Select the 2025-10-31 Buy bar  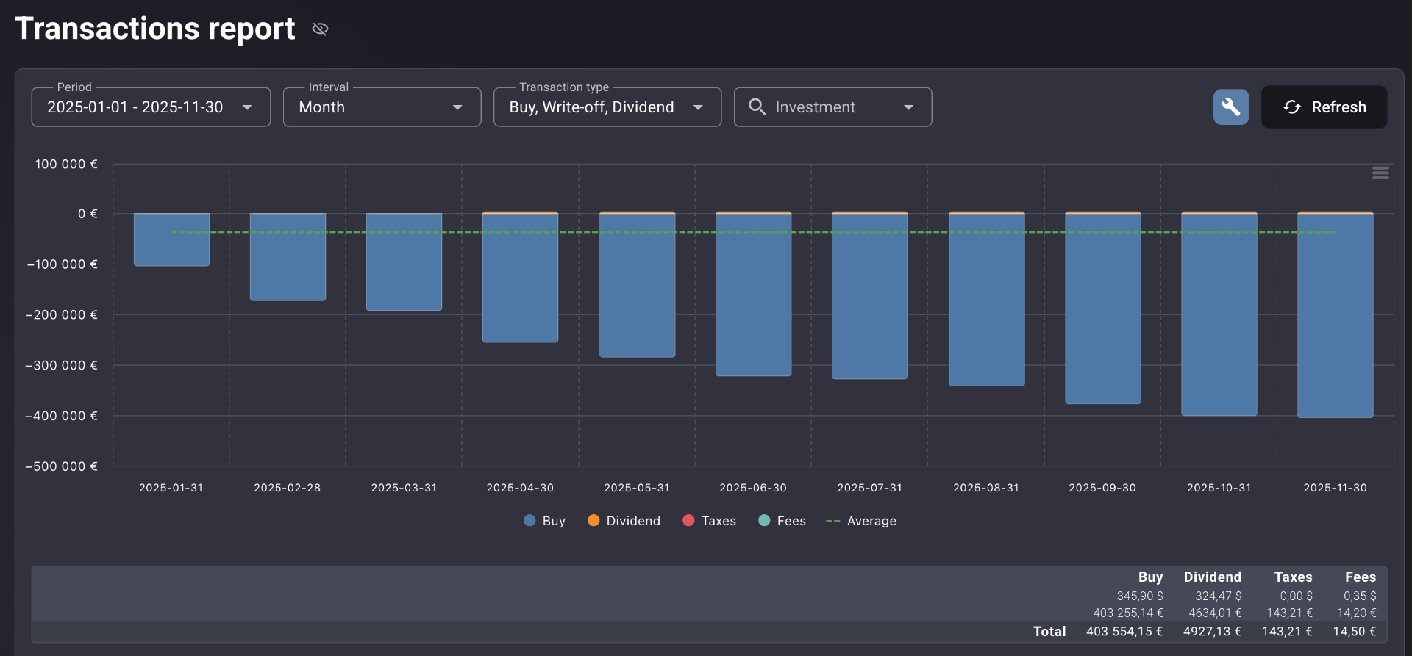1219,314
